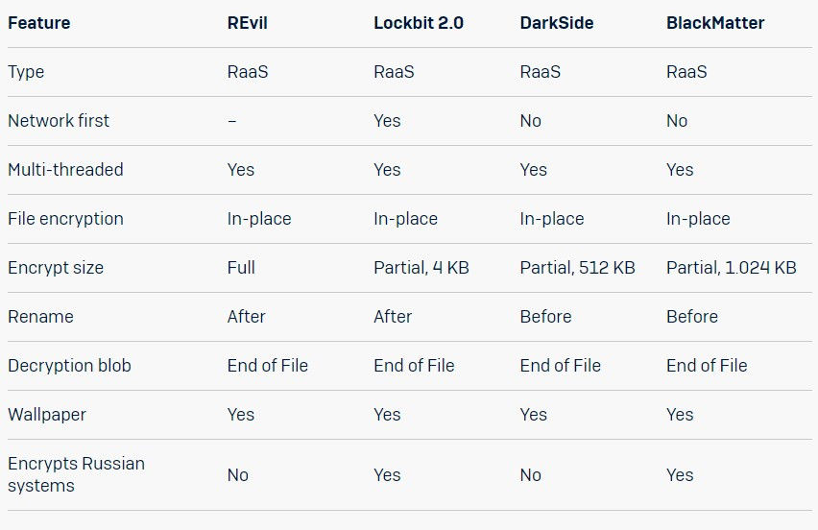Click the Partial, 4 KB cell

click(x=421, y=268)
